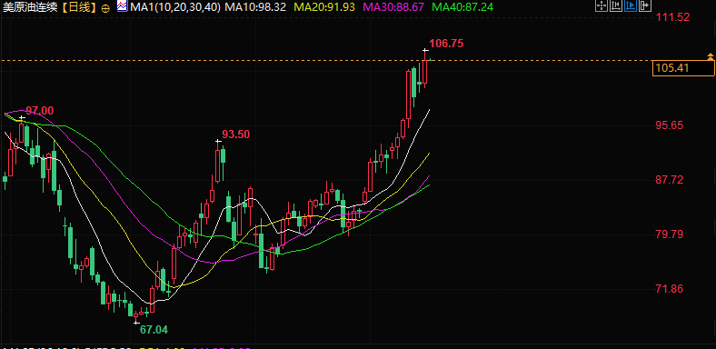Click the panel export arrow icon
Screen dimensions: 716x349
pos(645,5)
